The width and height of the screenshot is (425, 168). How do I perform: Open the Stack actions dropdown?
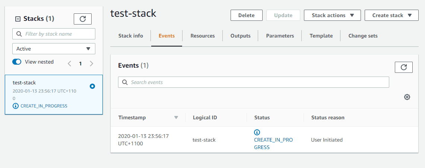coord(332,15)
